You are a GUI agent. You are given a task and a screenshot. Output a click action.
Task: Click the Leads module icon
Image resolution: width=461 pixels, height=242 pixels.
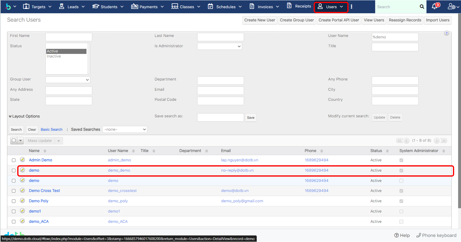tap(62, 6)
